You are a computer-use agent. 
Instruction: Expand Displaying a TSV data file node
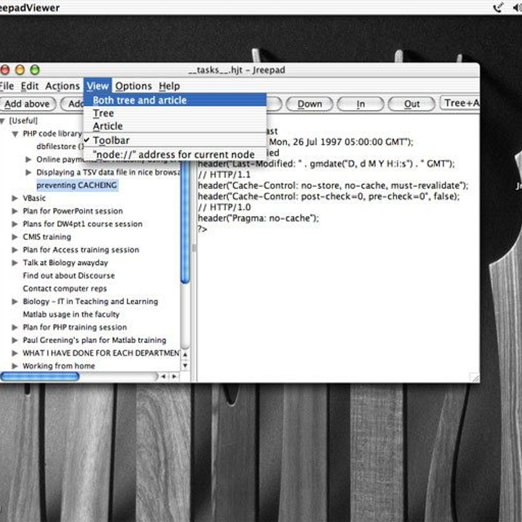[29, 172]
